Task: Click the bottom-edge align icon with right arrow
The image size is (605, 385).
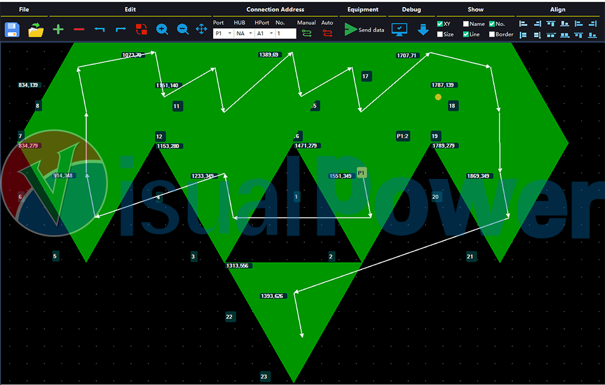Action: pos(565,35)
